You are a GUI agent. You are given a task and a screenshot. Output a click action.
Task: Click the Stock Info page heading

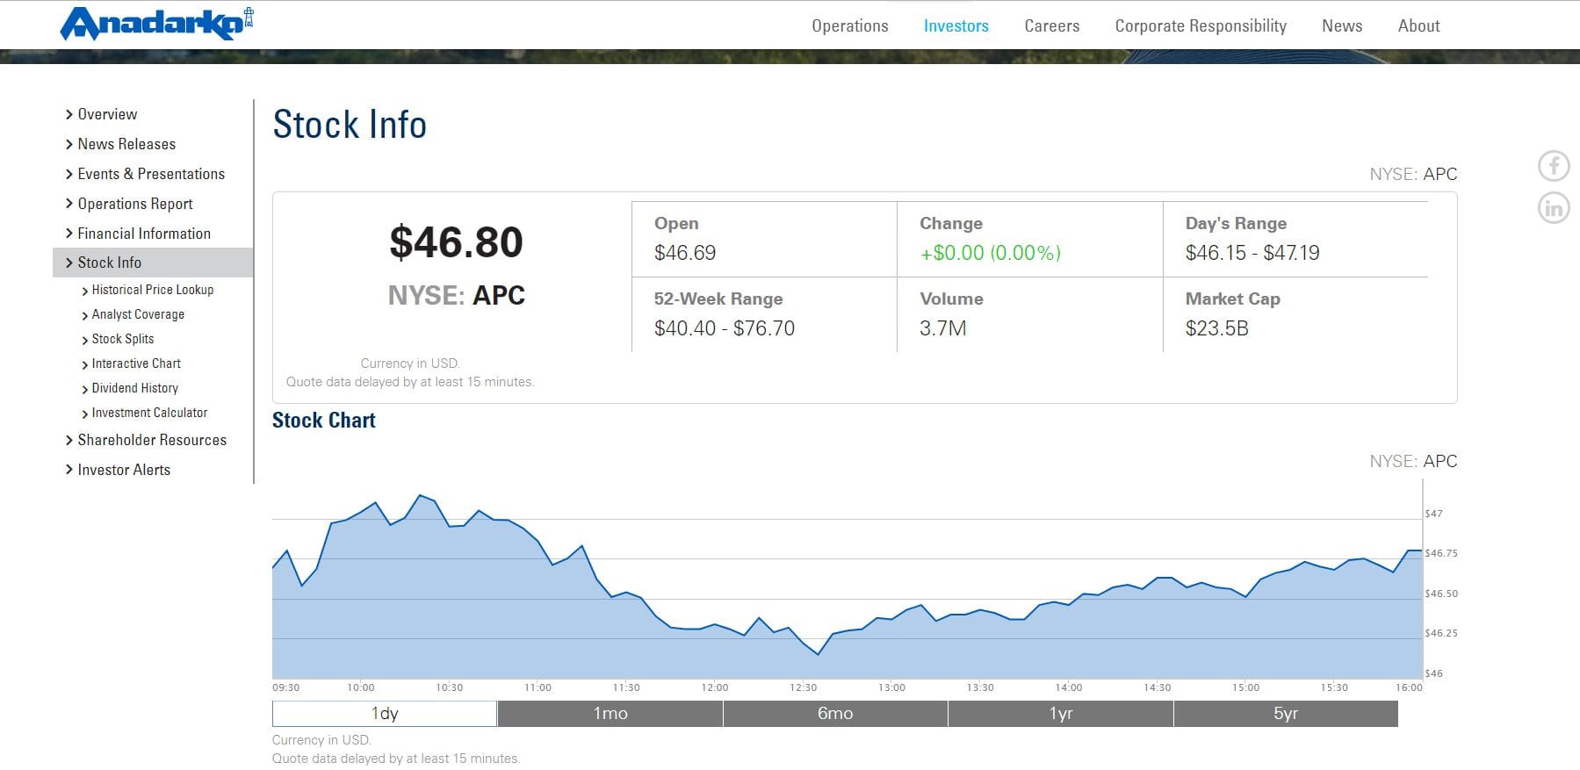pos(350,125)
